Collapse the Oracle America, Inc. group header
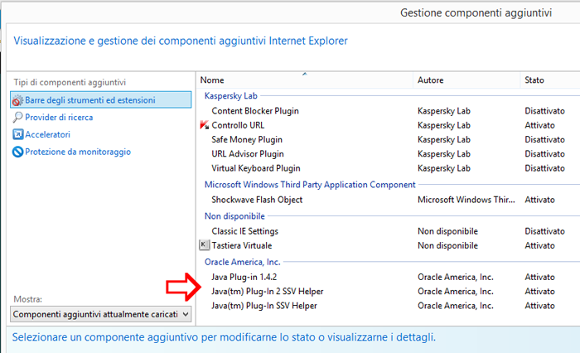 pyautogui.click(x=242, y=262)
